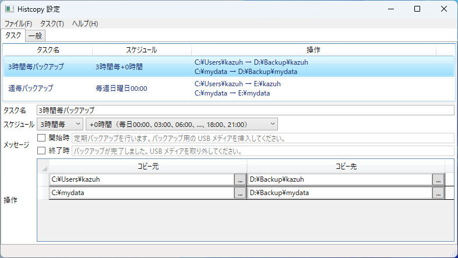Click the コピー先 column header
458x258 pixels.
click(346, 167)
